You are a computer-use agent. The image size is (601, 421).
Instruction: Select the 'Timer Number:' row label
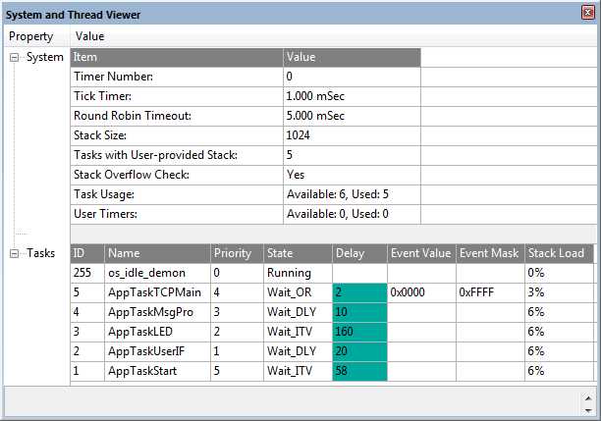click(113, 77)
